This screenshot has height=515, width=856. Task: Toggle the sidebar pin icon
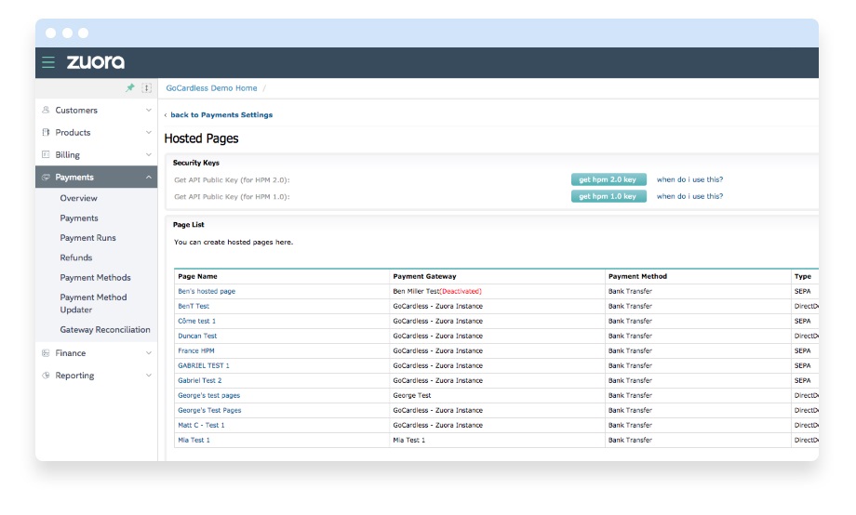tap(130, 88)
